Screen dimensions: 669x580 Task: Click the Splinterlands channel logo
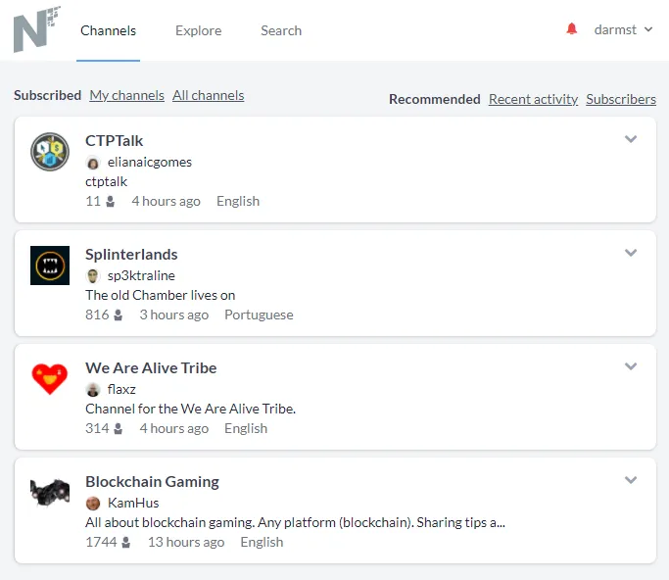click(x=50, y=266)
